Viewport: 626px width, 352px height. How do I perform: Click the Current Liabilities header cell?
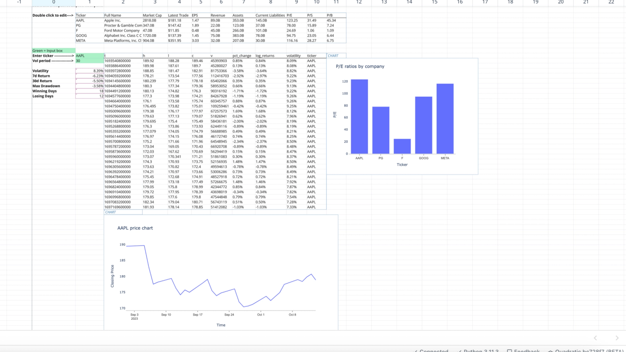270,15
